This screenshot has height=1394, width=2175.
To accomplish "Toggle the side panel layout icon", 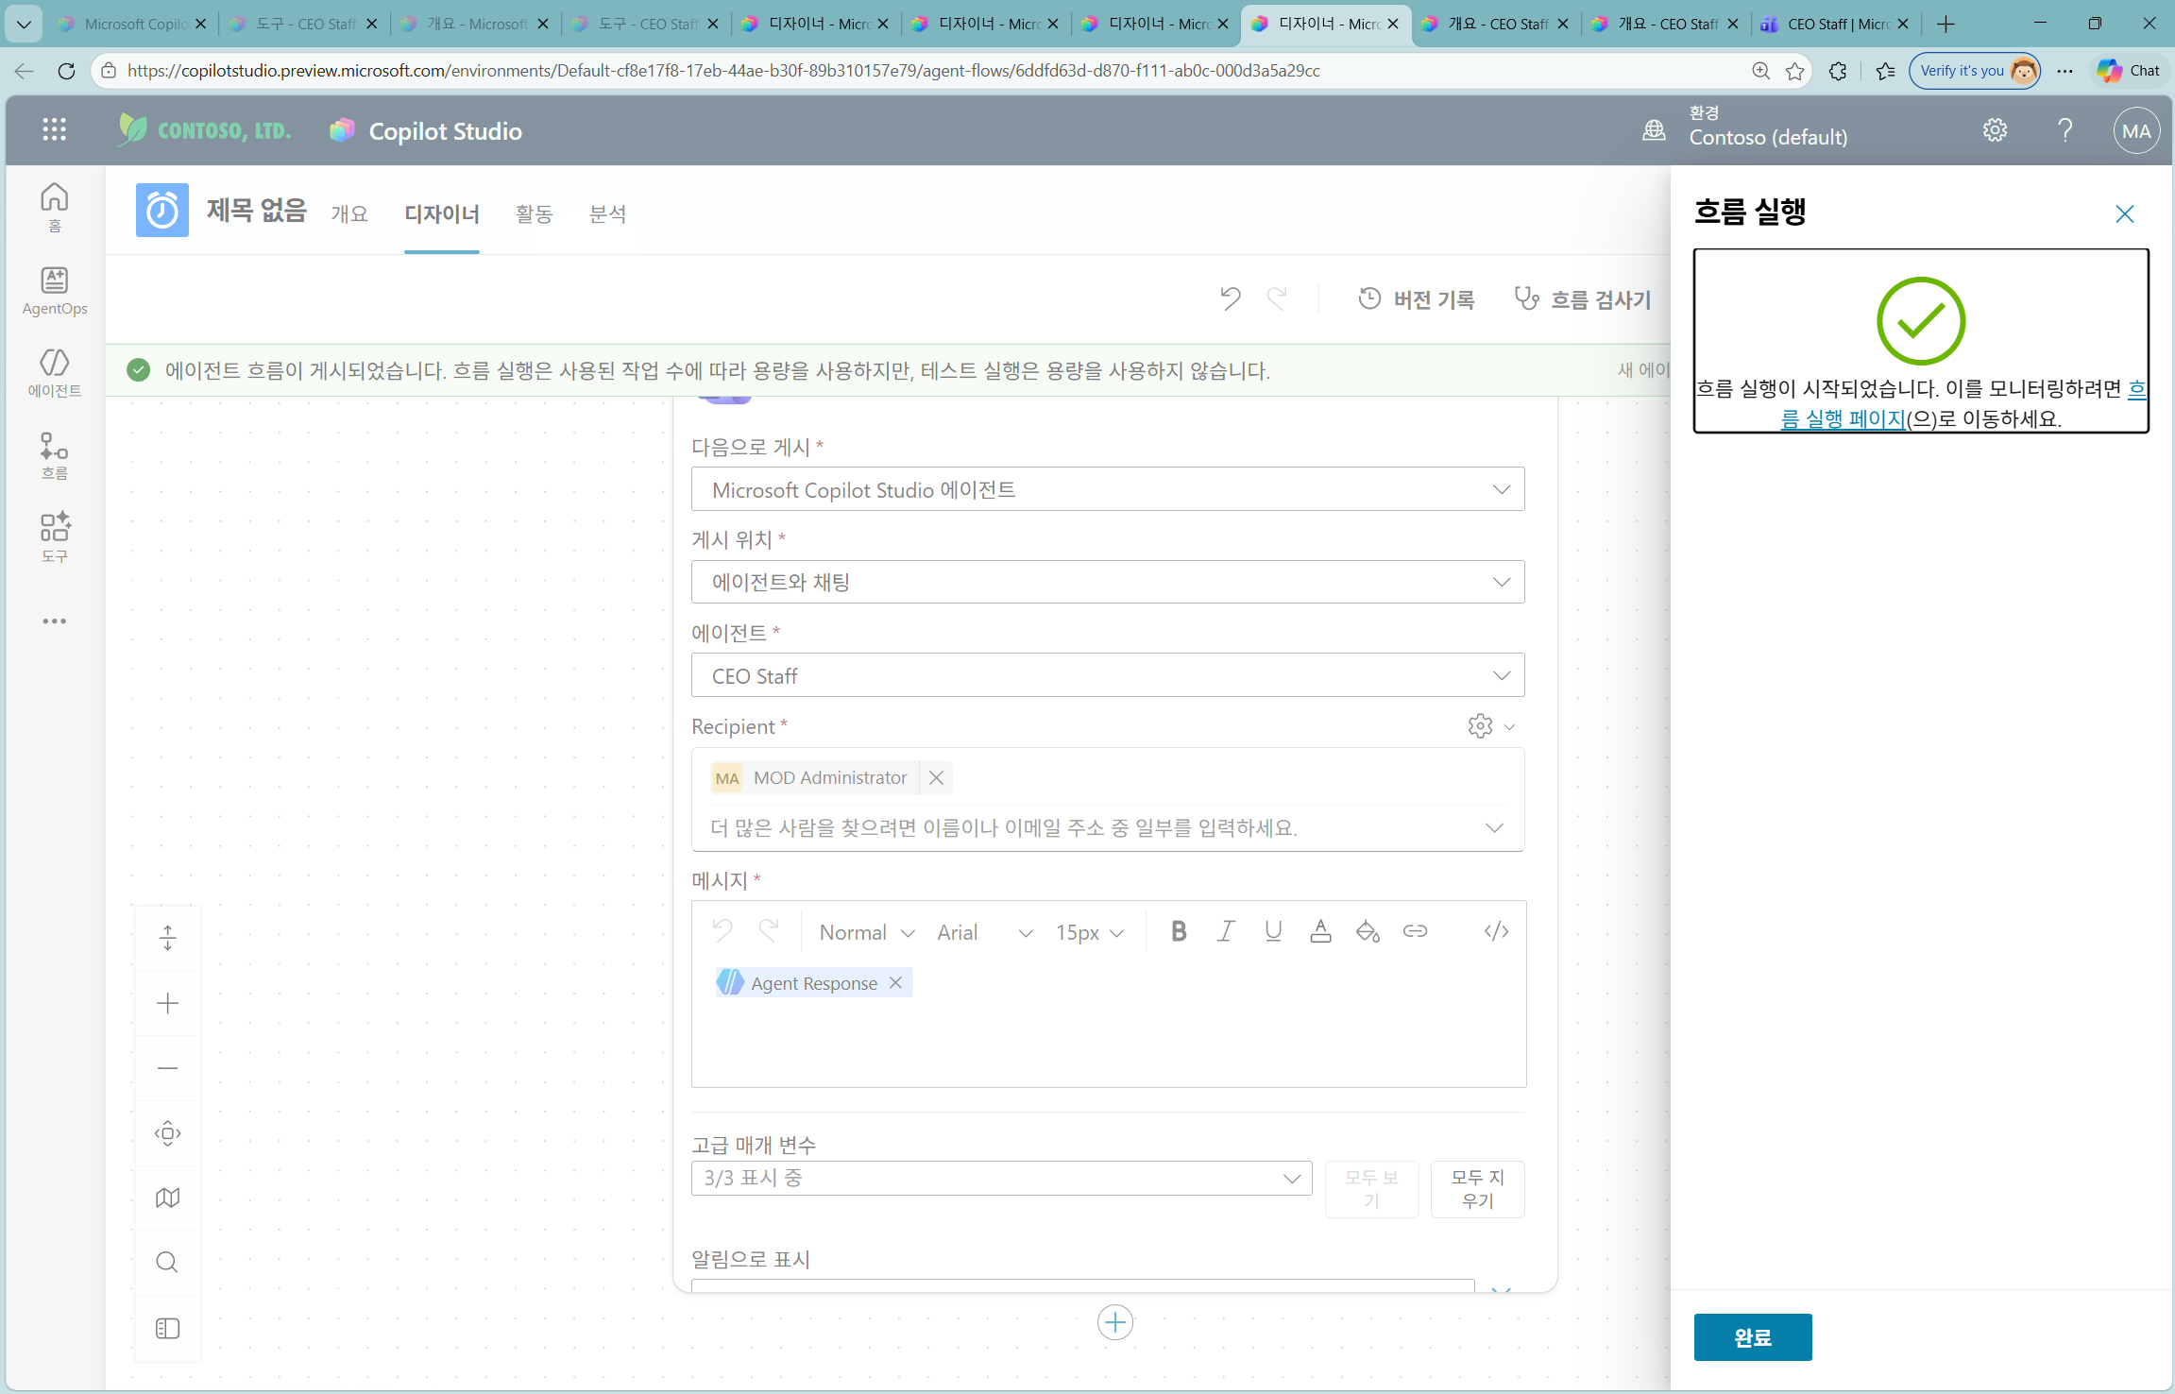I will 168,1328.
